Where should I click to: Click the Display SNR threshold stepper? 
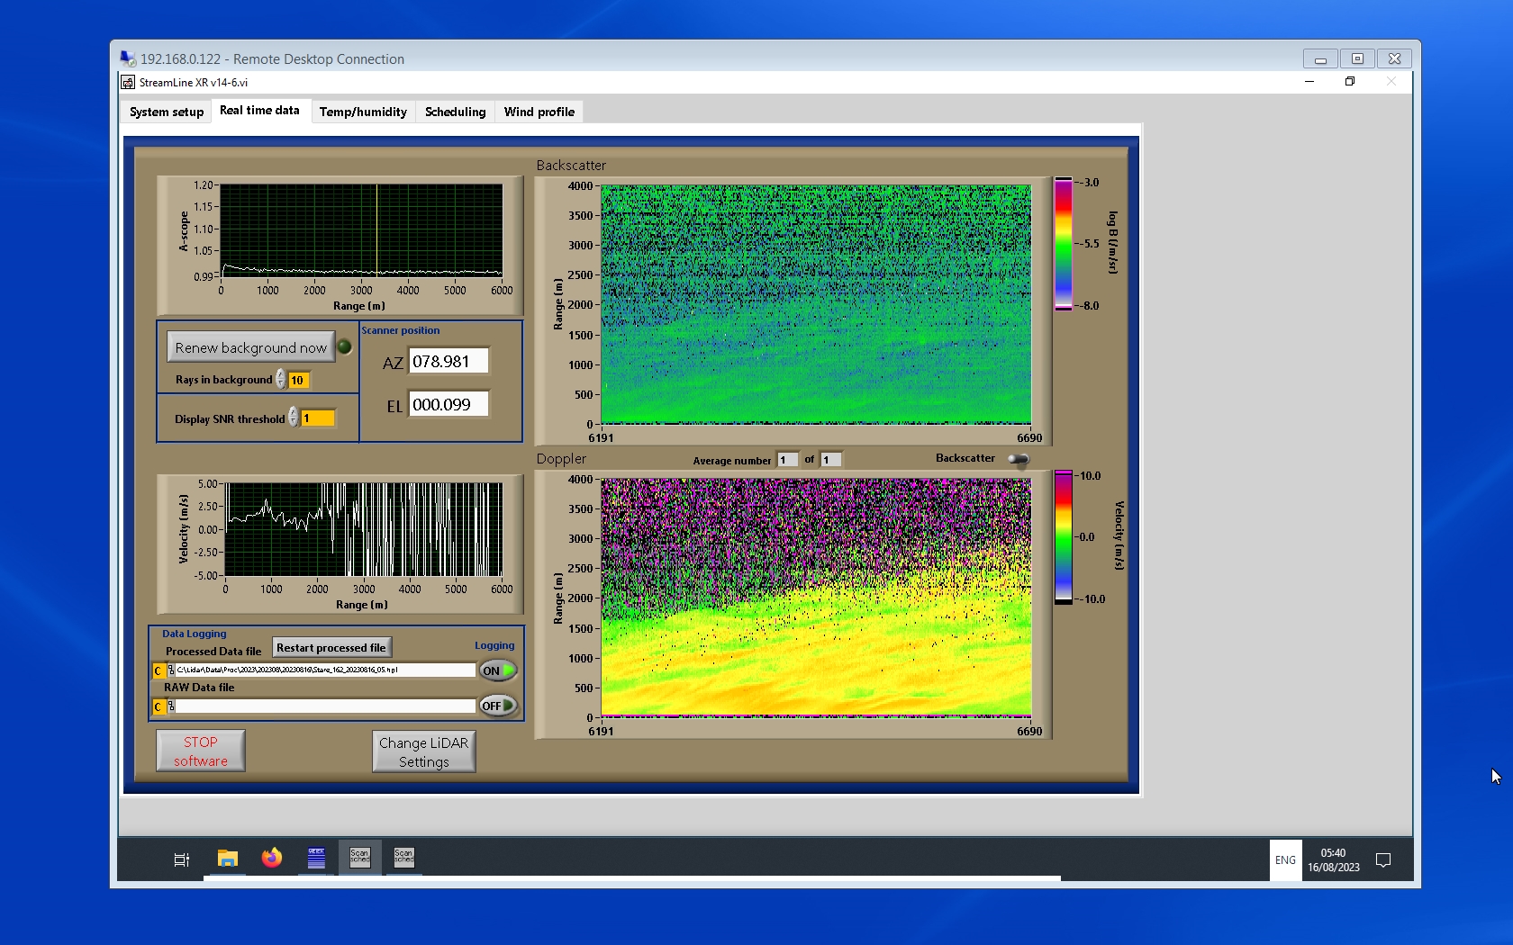pos(293,418)
